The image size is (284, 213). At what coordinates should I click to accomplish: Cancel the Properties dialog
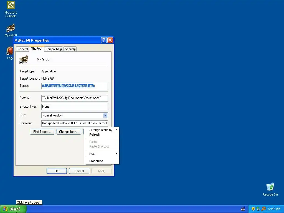point(79,171)
